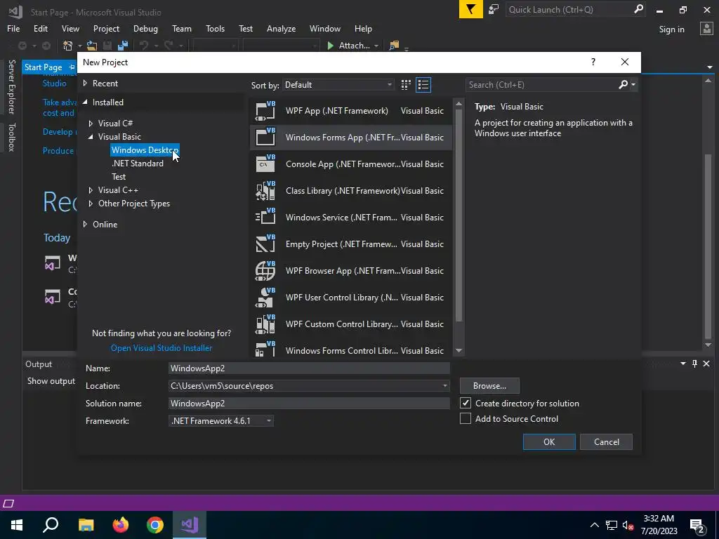
Task: Open the Debug menu
Action: (145, 28)
